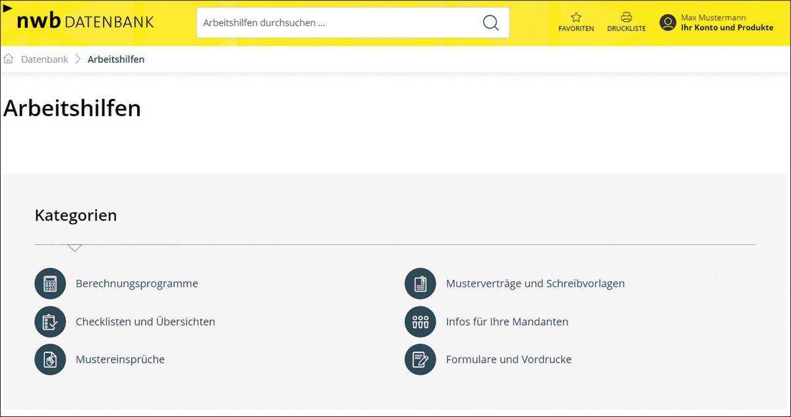Click the user avatar icon
Image resolution: width=791 pixels, height=417 pixels.
point(668,23)
